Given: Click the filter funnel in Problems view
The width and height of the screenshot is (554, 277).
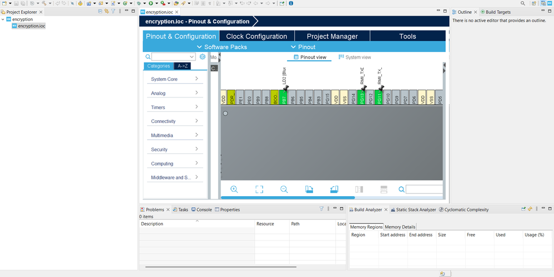Looking at the screenshot, I should click(x=321, y=209).
